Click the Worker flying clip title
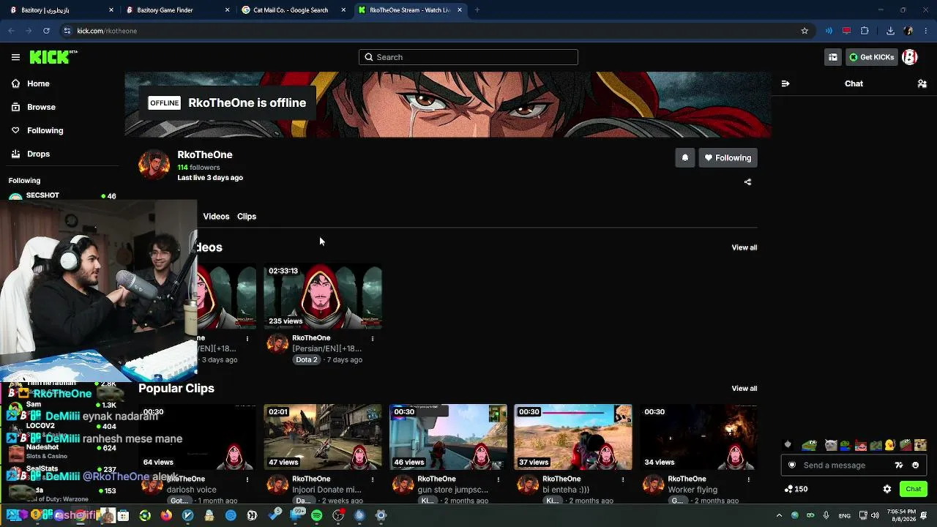 click(693, 490)
